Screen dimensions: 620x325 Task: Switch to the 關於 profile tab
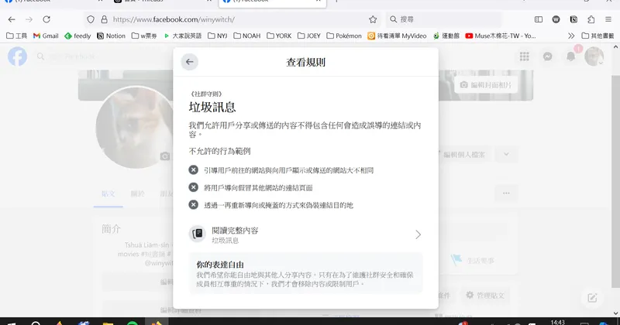point(138,194)
